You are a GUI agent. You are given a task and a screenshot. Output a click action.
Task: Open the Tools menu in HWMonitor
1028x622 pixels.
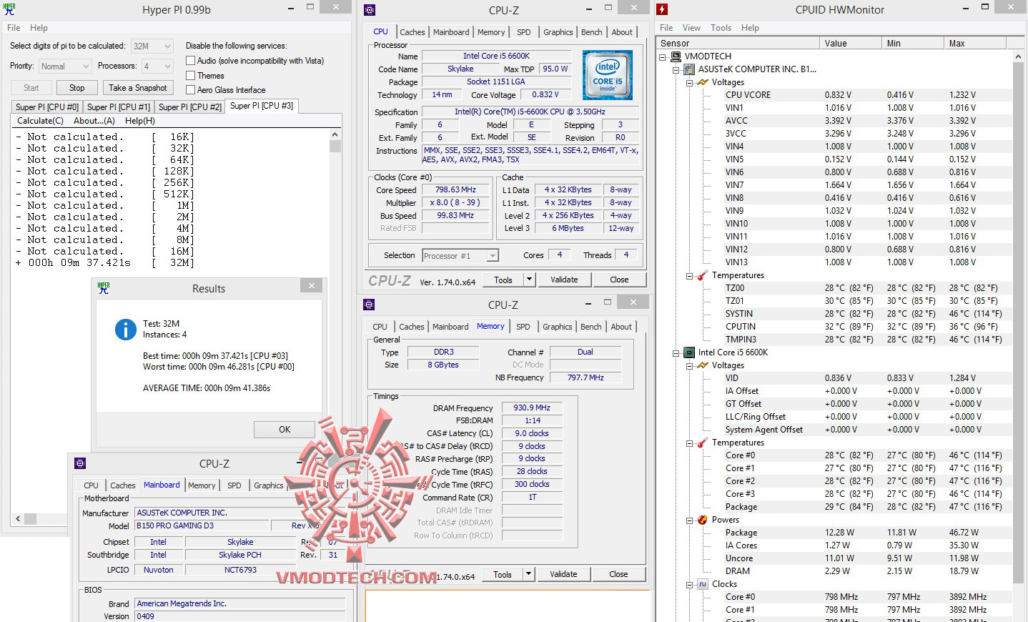tap(721, 28)
